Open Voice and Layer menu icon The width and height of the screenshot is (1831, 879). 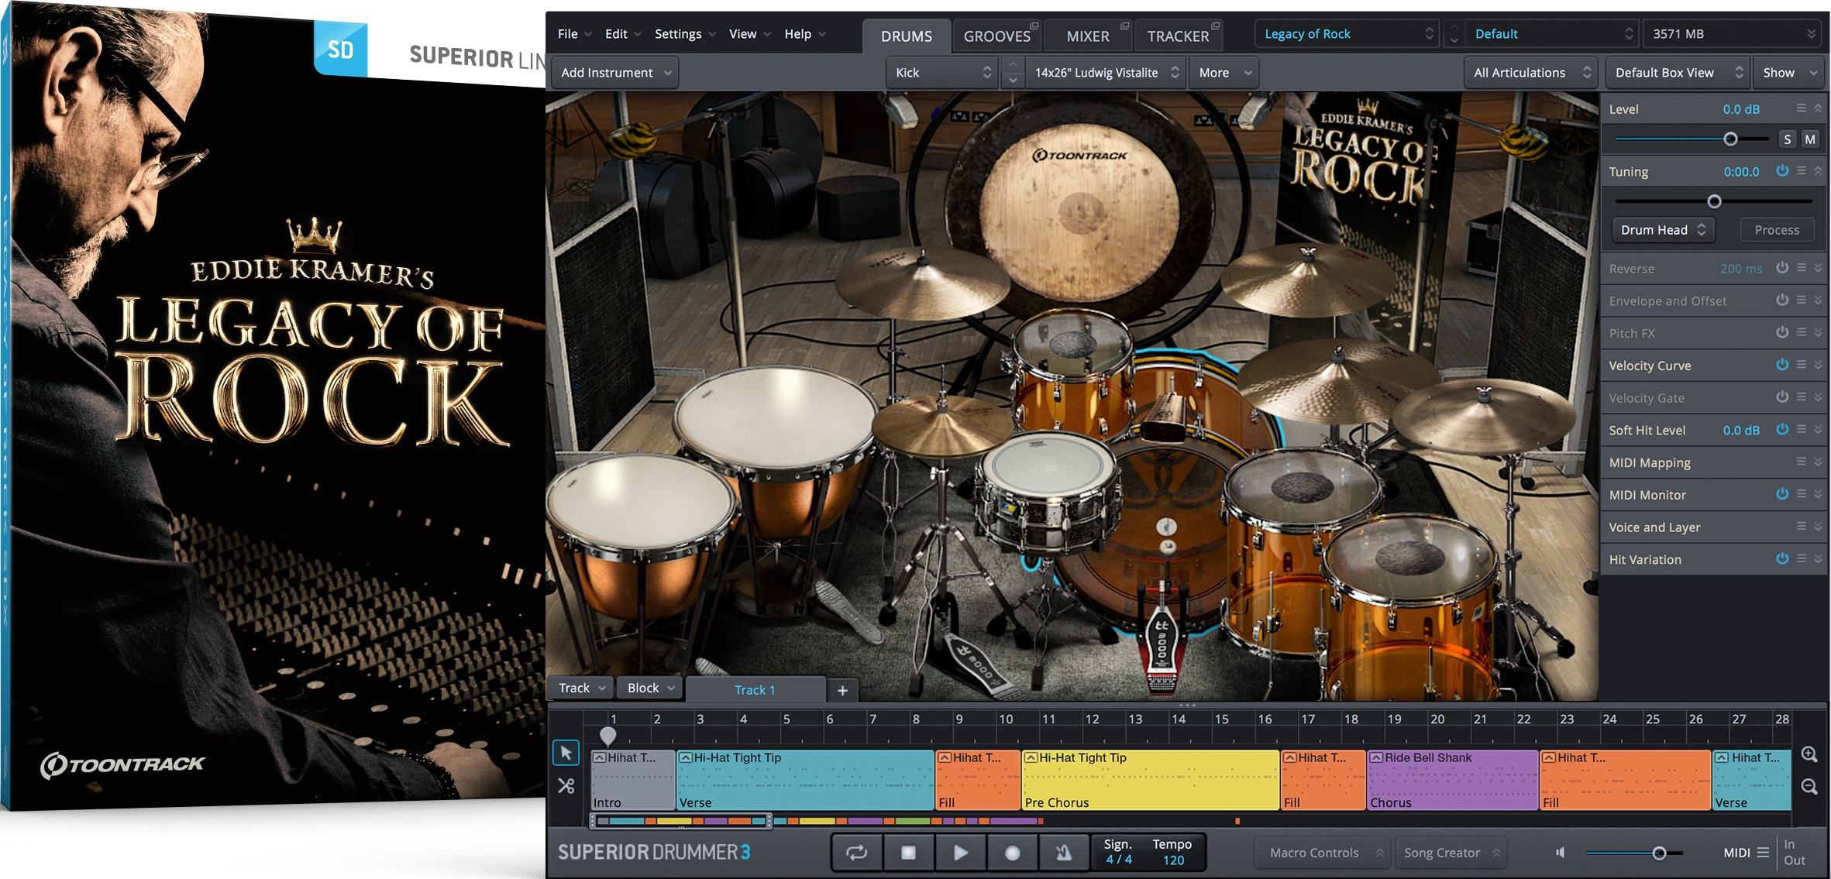1801,527
